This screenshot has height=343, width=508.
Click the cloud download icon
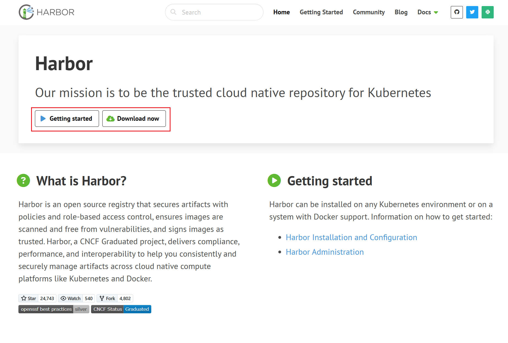(x=111, y=119)
